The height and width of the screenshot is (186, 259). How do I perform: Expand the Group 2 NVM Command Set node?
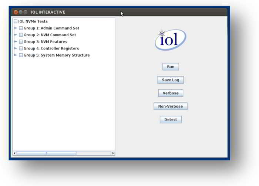coord(16,35)
